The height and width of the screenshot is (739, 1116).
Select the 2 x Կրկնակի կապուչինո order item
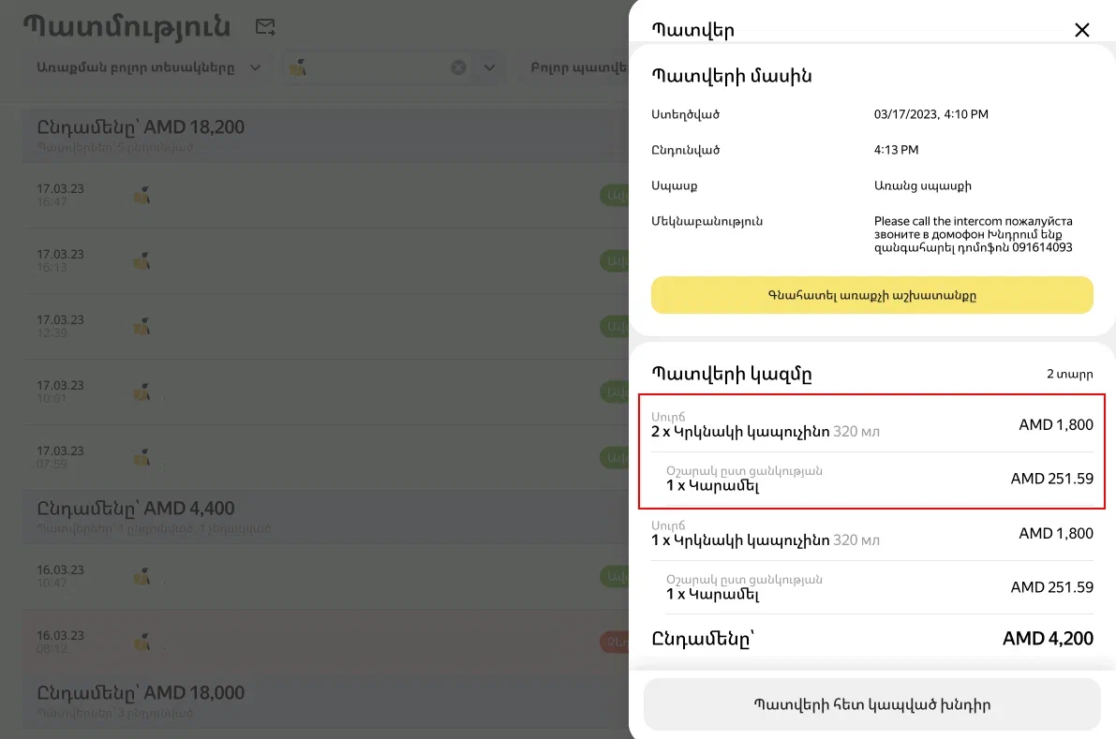[765, 432]
